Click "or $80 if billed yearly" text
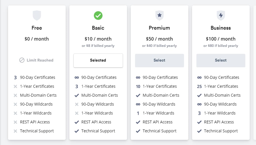Image resolution: width=256 pixels, height=145 pixels. click(221, 46)
